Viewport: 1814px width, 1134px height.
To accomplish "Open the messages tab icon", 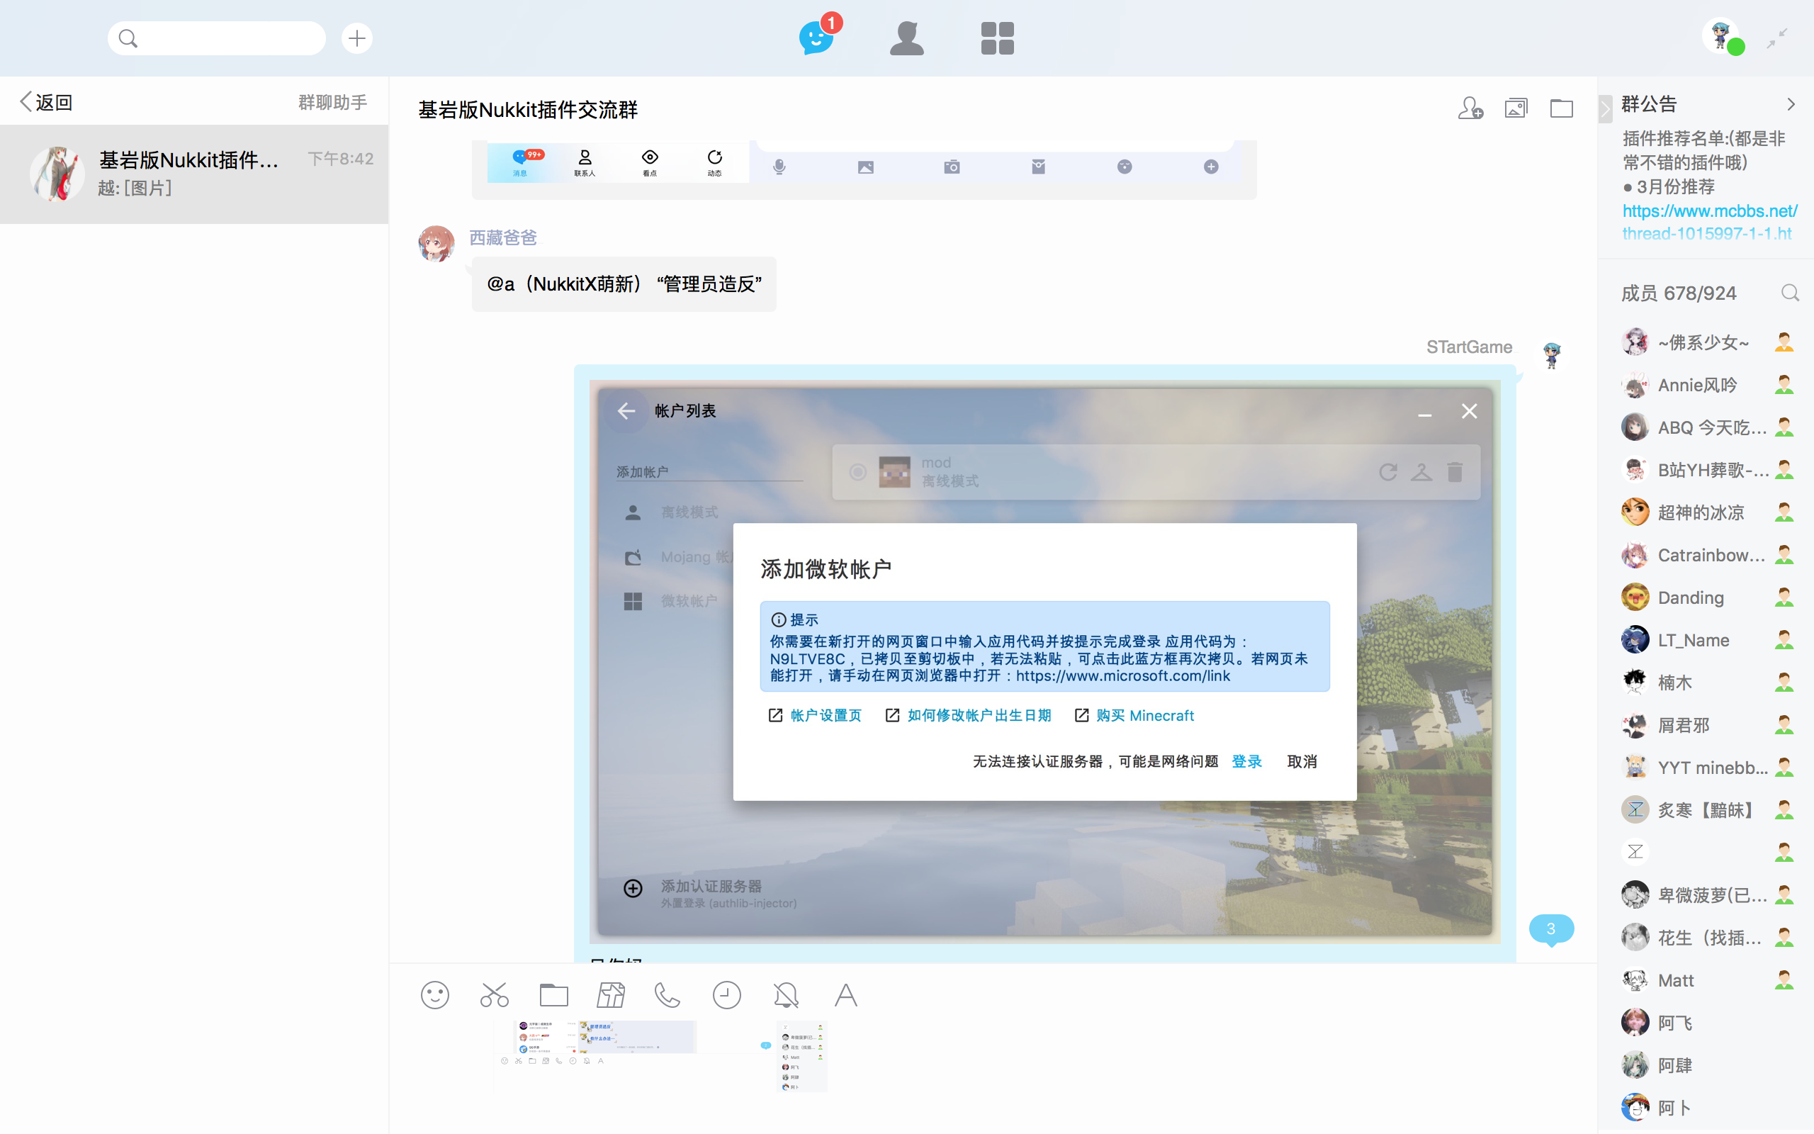I will (x=817, y=38).
